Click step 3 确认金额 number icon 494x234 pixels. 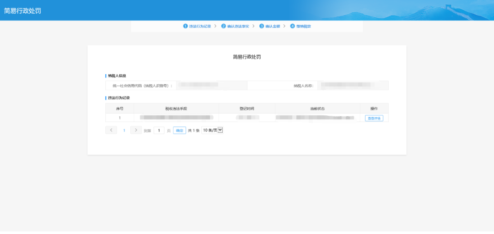tap(262, 26)
